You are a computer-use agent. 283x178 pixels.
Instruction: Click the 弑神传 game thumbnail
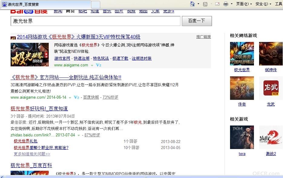[271, 54]
